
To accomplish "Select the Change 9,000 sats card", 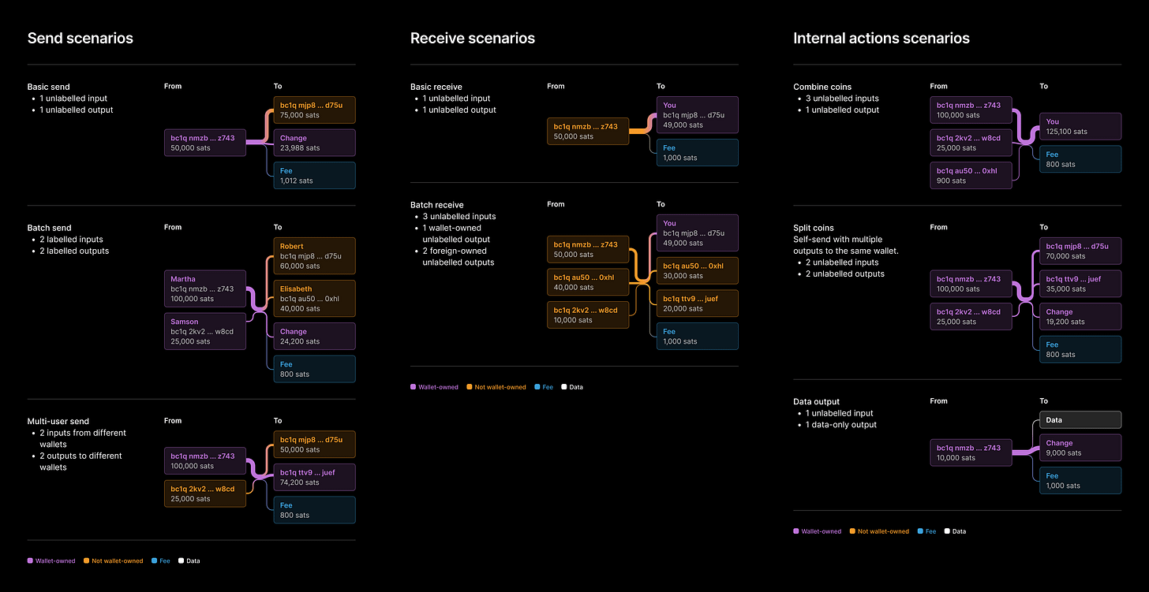I will coord(1080,448).
